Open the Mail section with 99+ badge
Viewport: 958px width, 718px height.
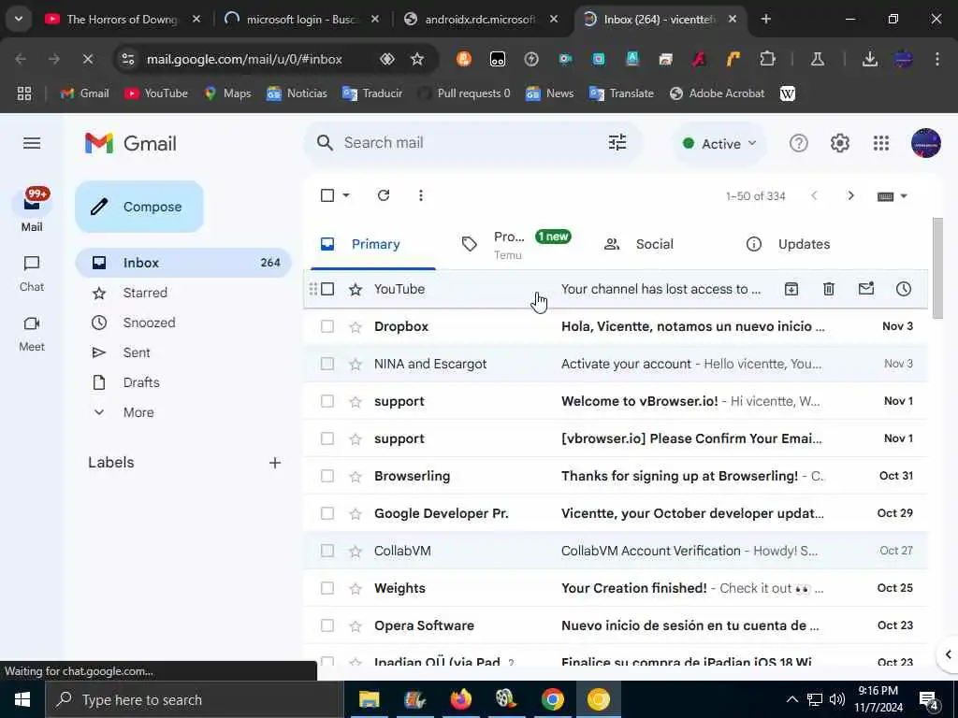(x=32, y=210)
